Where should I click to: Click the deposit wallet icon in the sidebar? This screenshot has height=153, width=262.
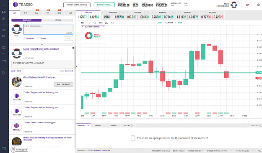(4, 148)
